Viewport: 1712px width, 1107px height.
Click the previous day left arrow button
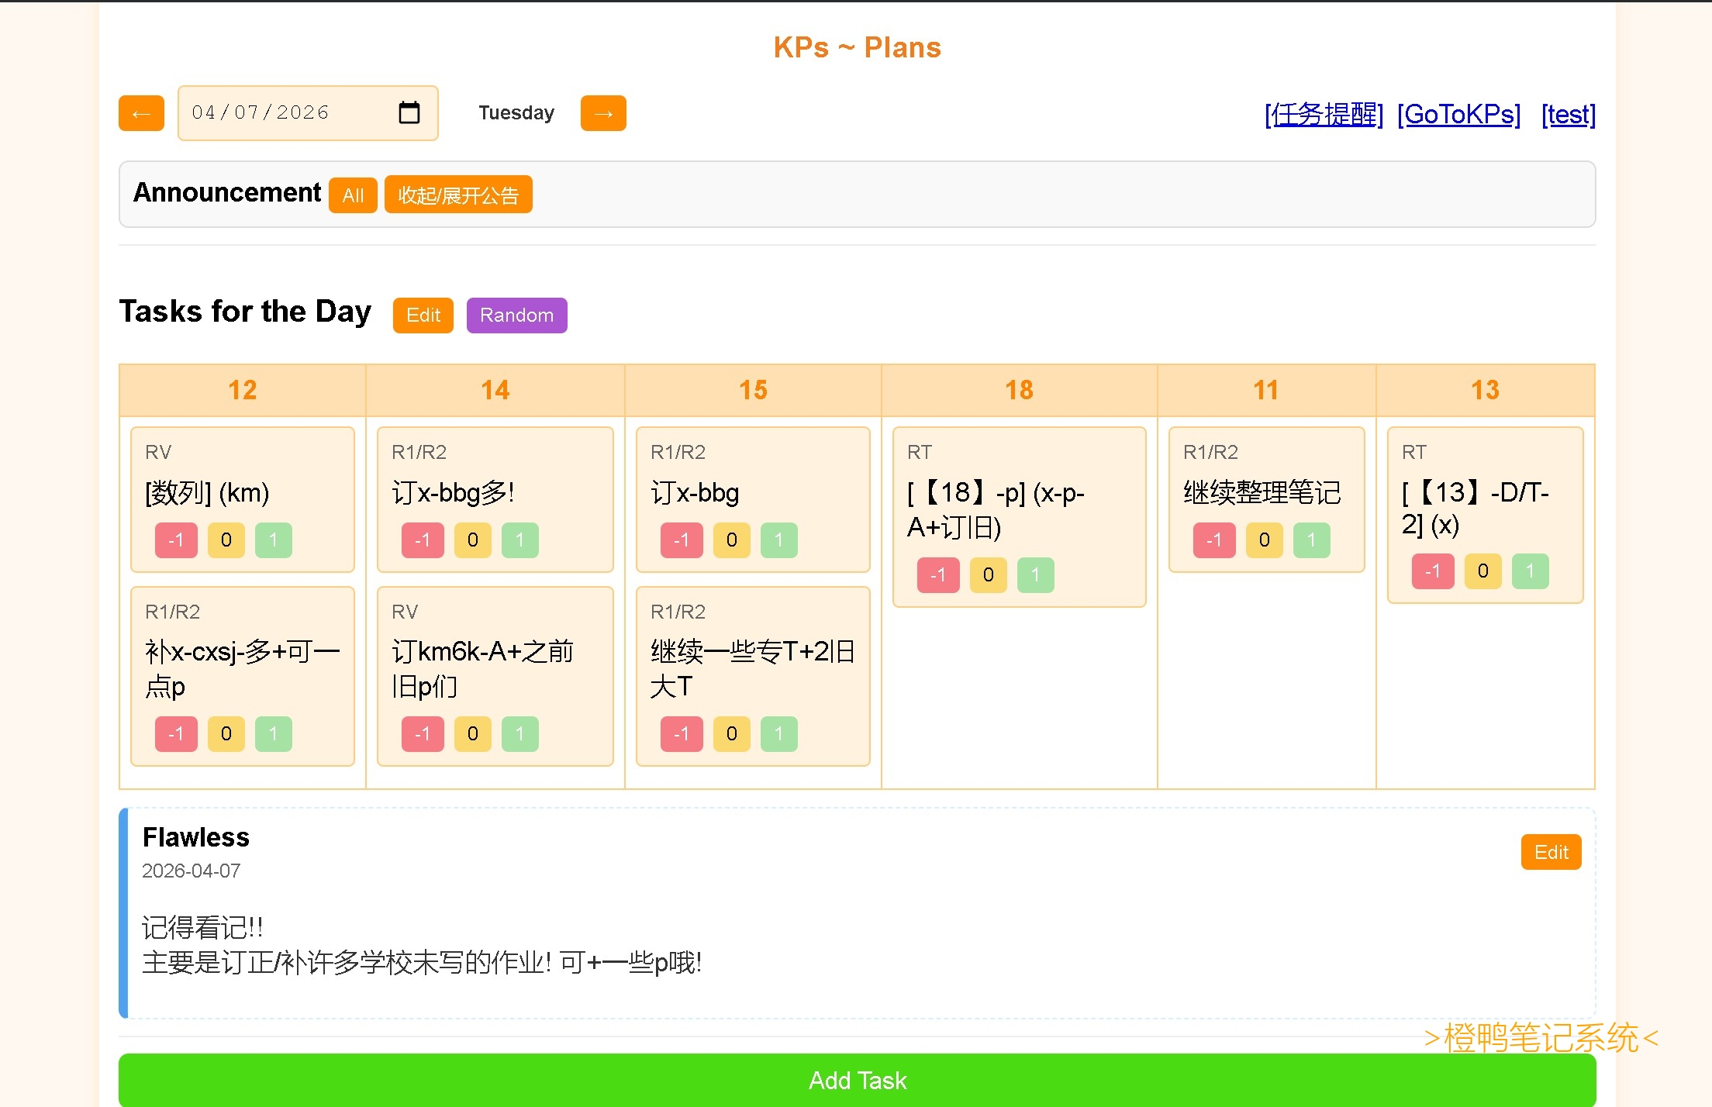tap(141, 114)
